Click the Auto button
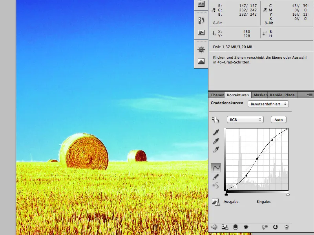This screenshot has width=314, height=235. pyautogui.click(x=278, y=119)
